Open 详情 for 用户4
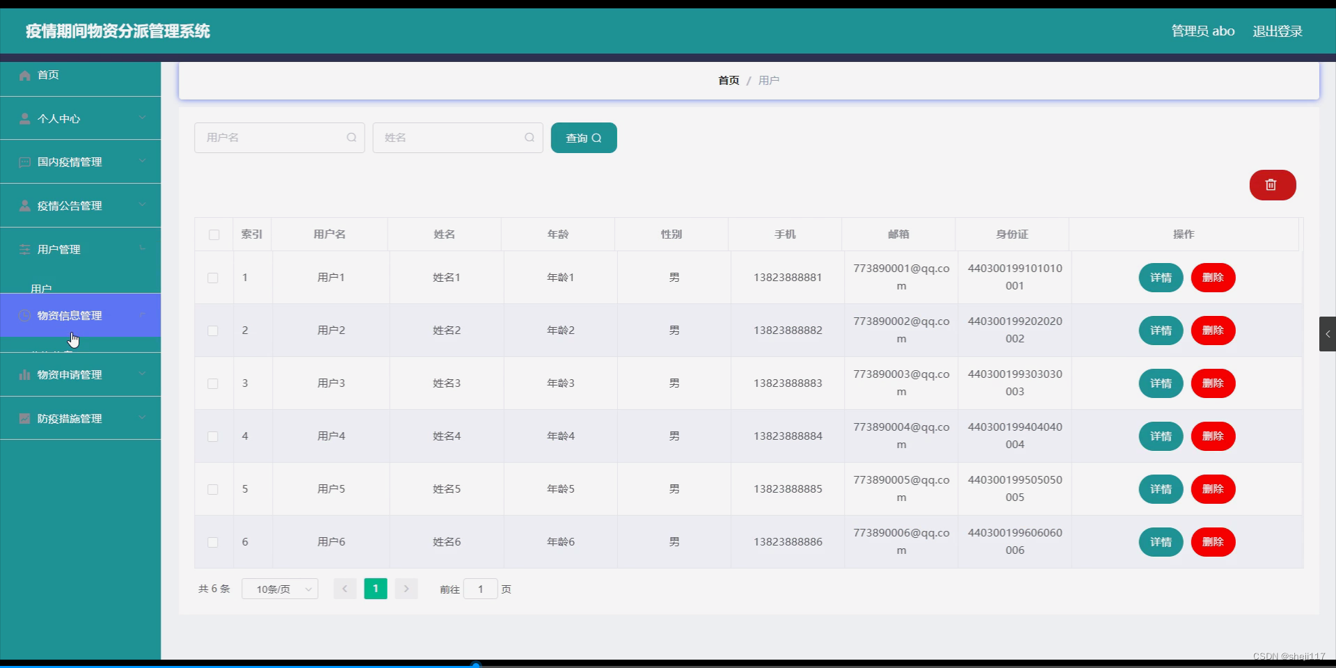Viewport: 1336px width, 668px height. [1161, 436]
